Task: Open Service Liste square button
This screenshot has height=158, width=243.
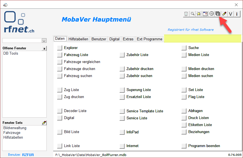Action: click(122, 118)
